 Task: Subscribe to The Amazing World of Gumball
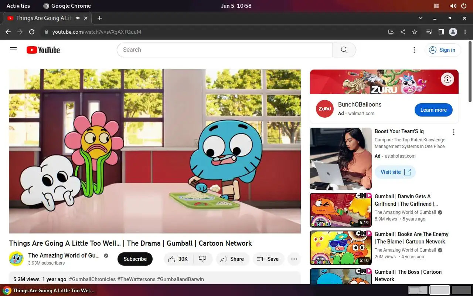coord(135,259)
